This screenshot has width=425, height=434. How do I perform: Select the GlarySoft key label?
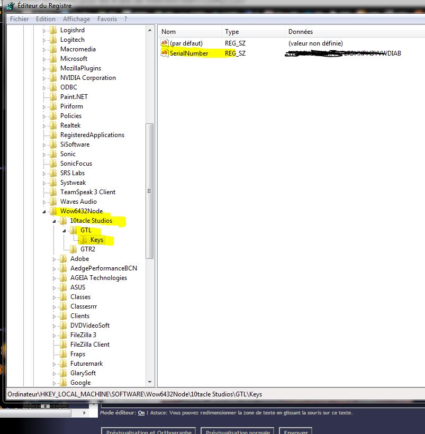83,373
